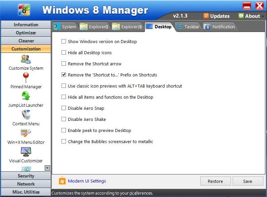Click sidebar scroll-down arrow button
Screen dimensions: 267x197
47,168
